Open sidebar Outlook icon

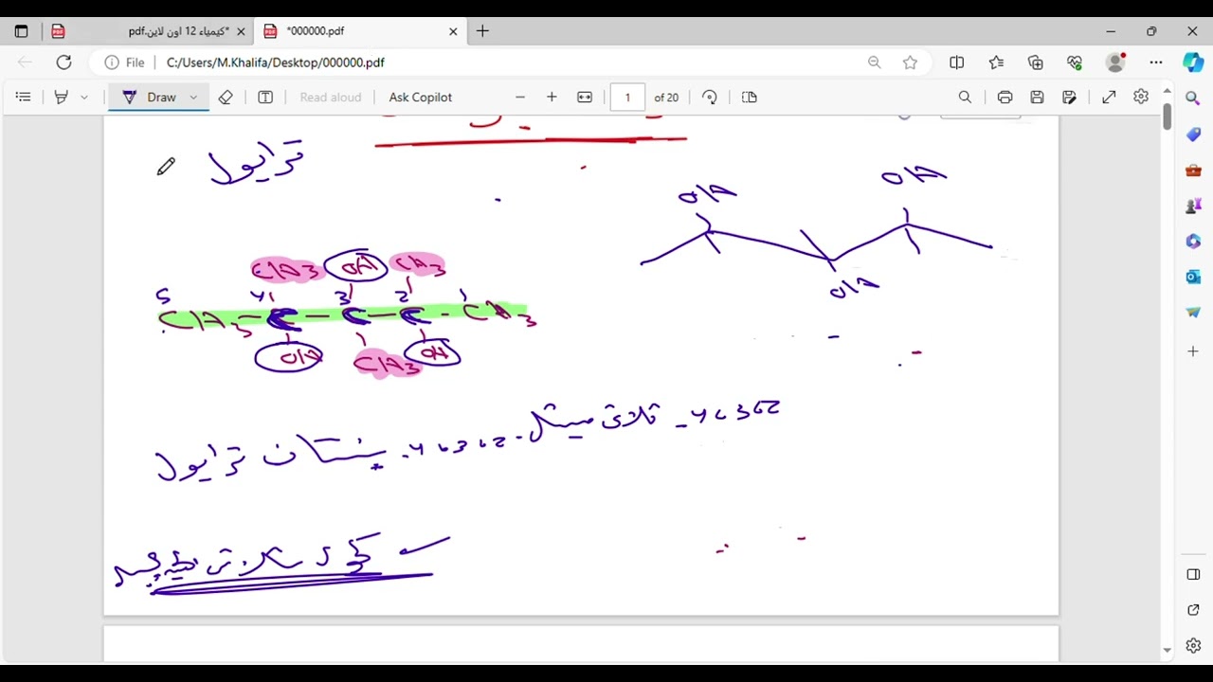(1193, 277)
